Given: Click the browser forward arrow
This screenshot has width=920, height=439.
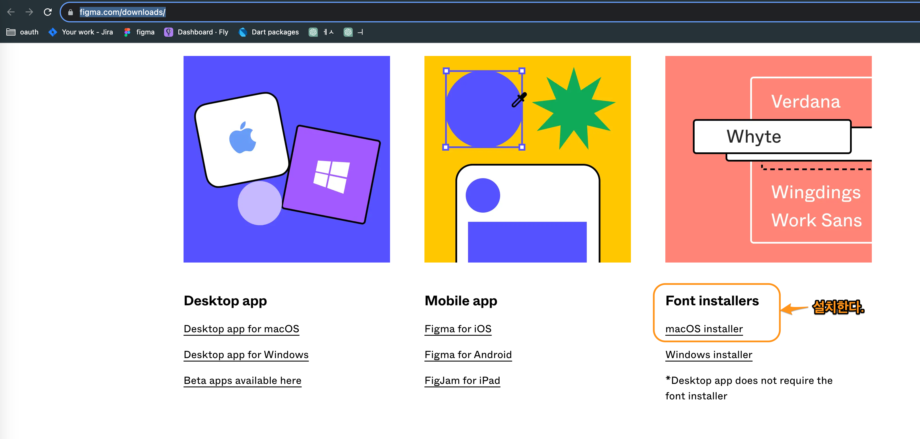Looking at the screenshot, I should point(29,12).
